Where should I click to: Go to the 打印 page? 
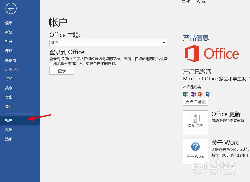9,79
